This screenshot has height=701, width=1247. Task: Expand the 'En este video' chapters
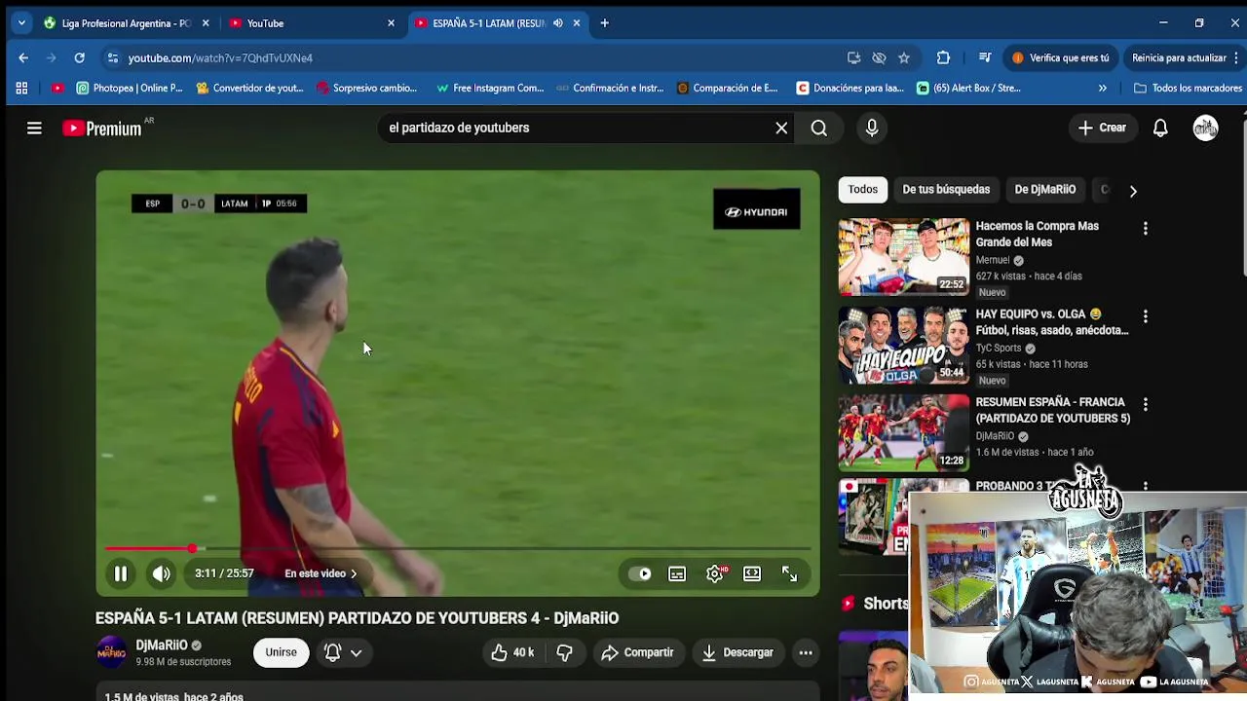click(x=321, y=573)
